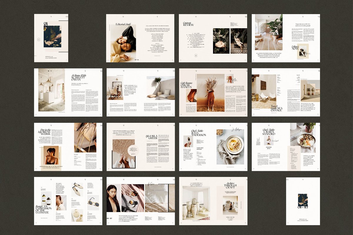Open the Day in the Life spread
The height and width of the screenshot is (235, 353).
coord(68,147)
